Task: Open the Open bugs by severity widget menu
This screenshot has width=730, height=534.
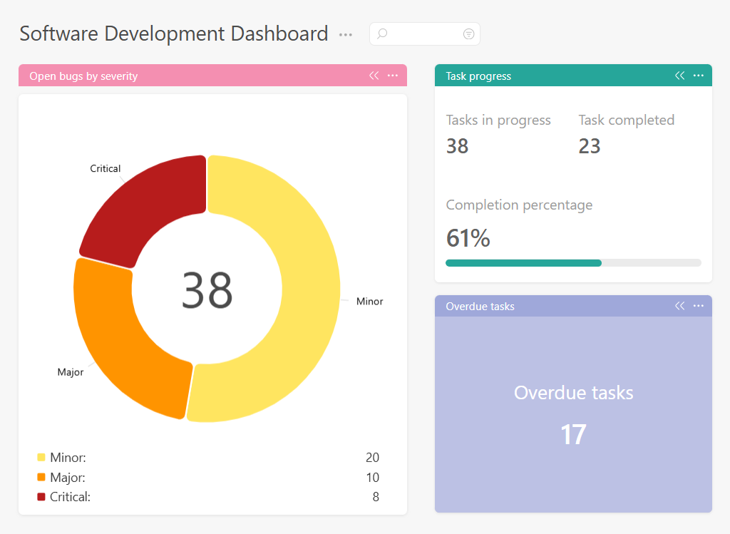Action: click(393, 76)
